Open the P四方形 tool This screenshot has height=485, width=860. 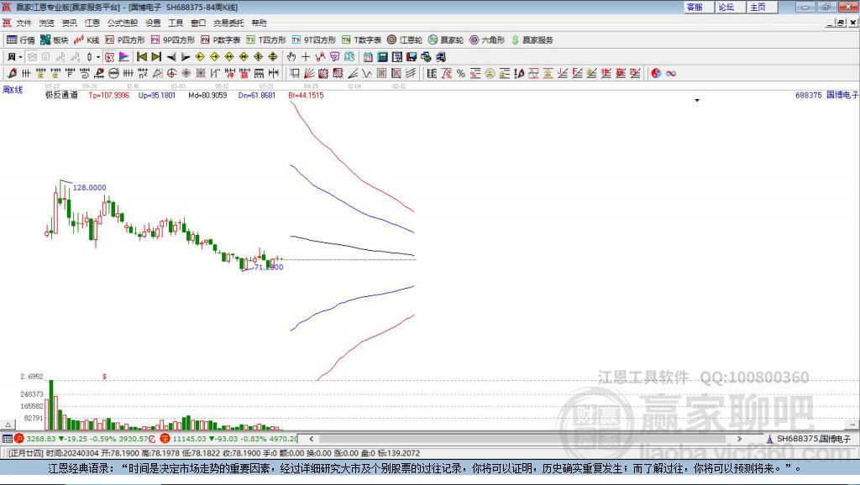tap(125, 40)
